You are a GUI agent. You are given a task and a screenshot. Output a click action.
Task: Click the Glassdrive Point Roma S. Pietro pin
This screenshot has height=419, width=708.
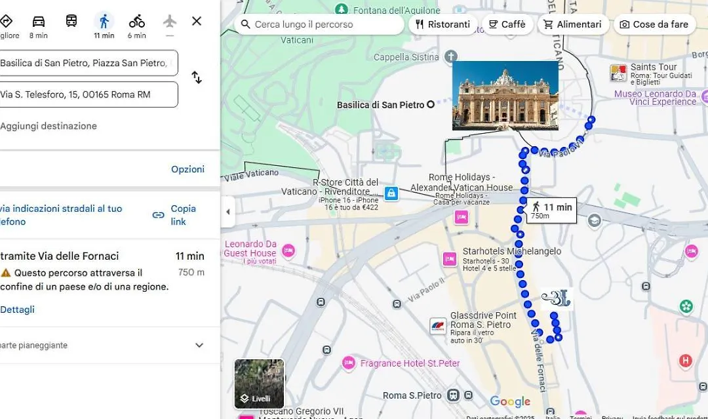[x=438, y=327]
